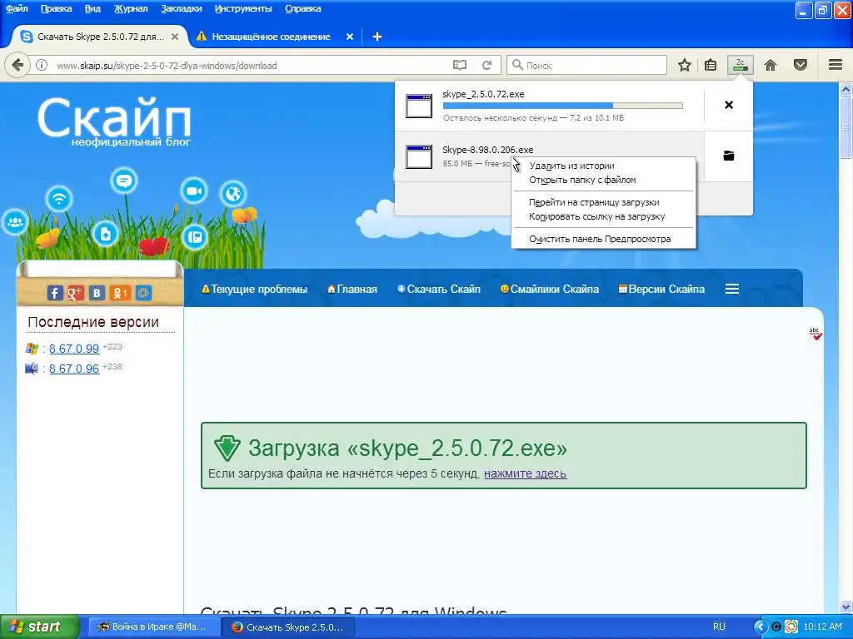Click the Google+ share icon
This screenshot has height=639, width=853.
(x=76, y=293)
